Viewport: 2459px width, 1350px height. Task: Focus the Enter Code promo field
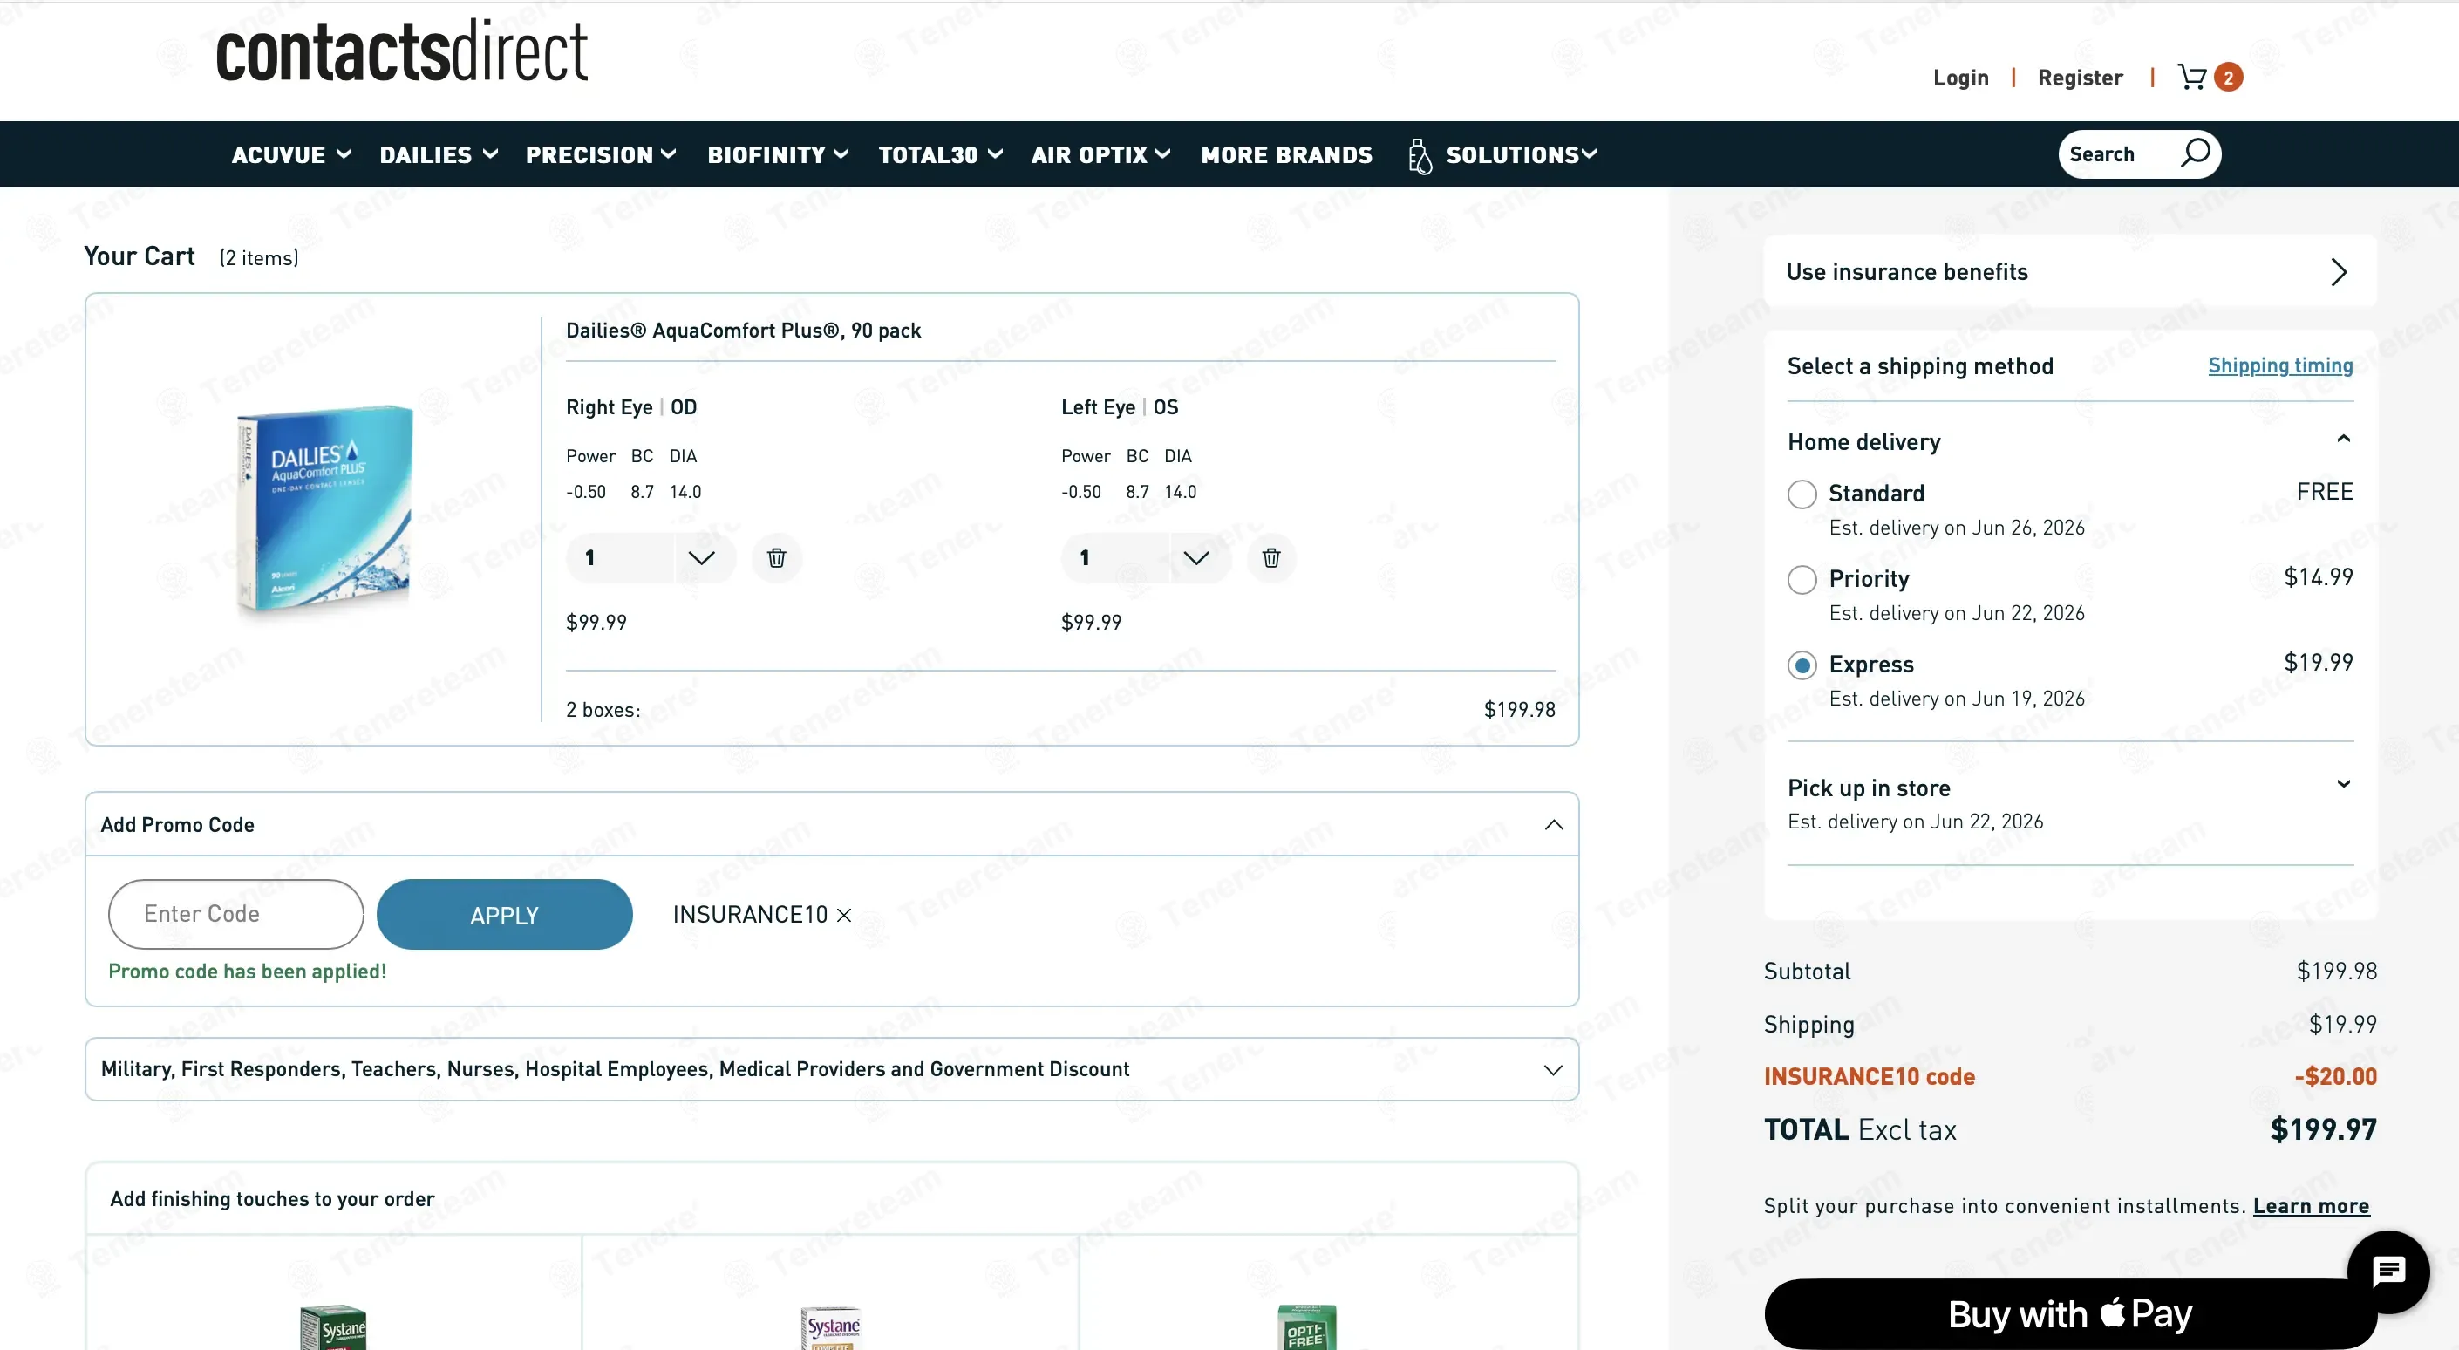click(x=235, y=915)
